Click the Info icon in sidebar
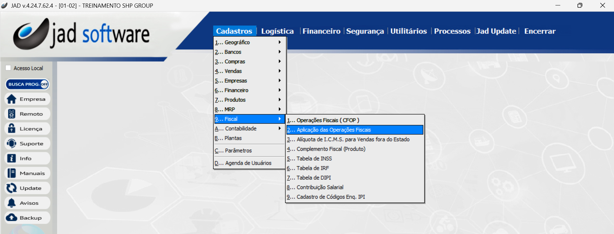 12,158
